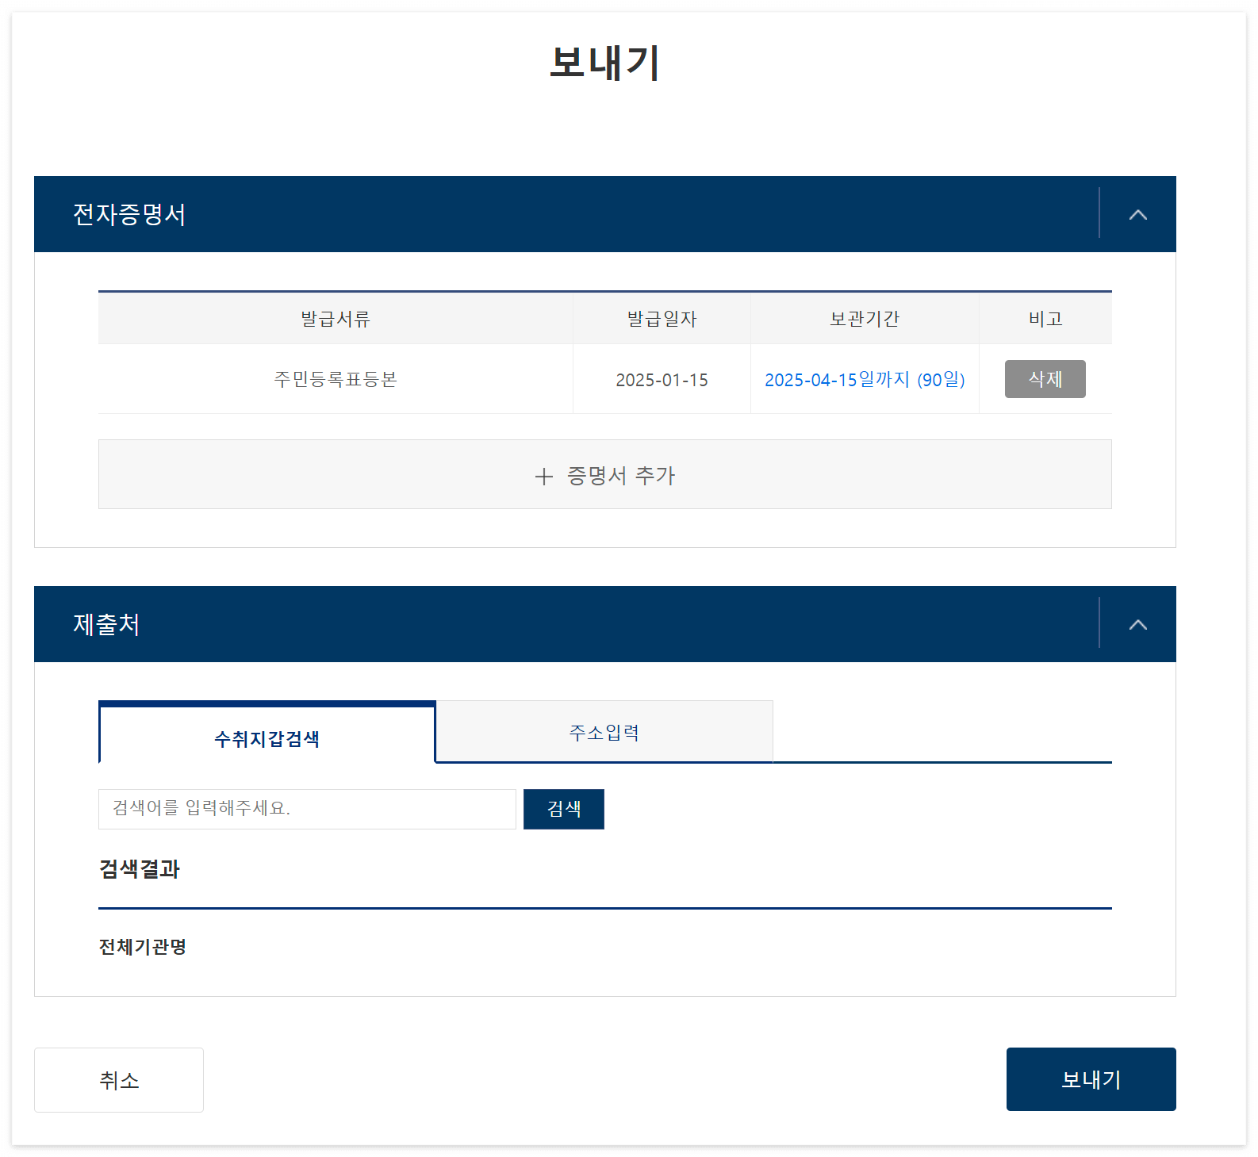Select the 주민등록표등본 document row
This screenshot has height=1157, width=1258.
[334, 379]
